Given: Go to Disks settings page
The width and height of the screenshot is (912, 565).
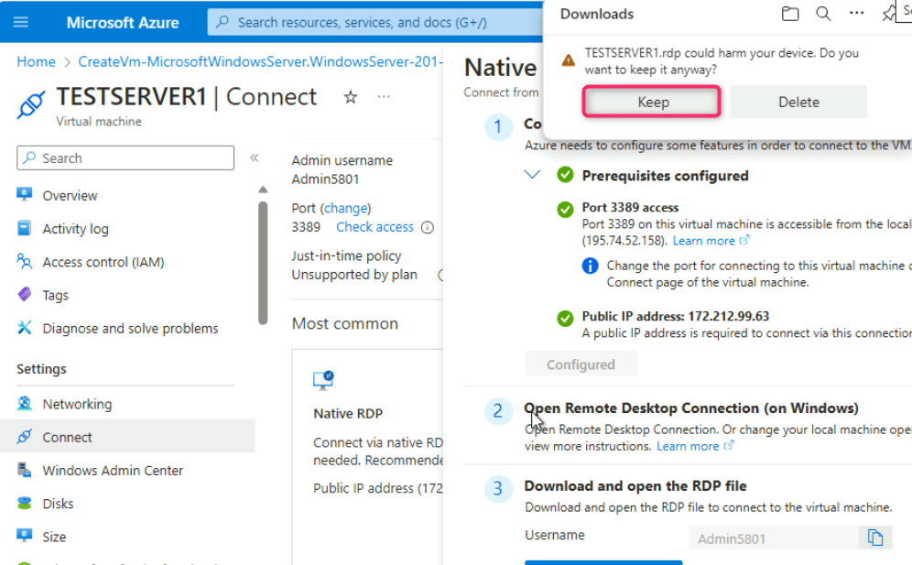Looking at the screenshot, I should point(58,504).
